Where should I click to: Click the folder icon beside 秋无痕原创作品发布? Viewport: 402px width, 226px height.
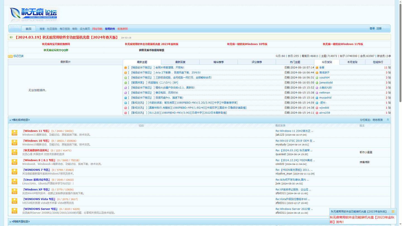15,152
